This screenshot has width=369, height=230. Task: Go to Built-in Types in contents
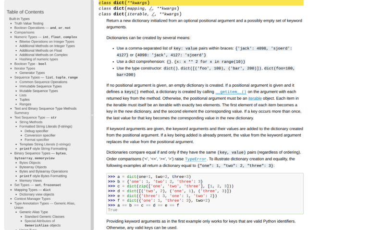19,19
